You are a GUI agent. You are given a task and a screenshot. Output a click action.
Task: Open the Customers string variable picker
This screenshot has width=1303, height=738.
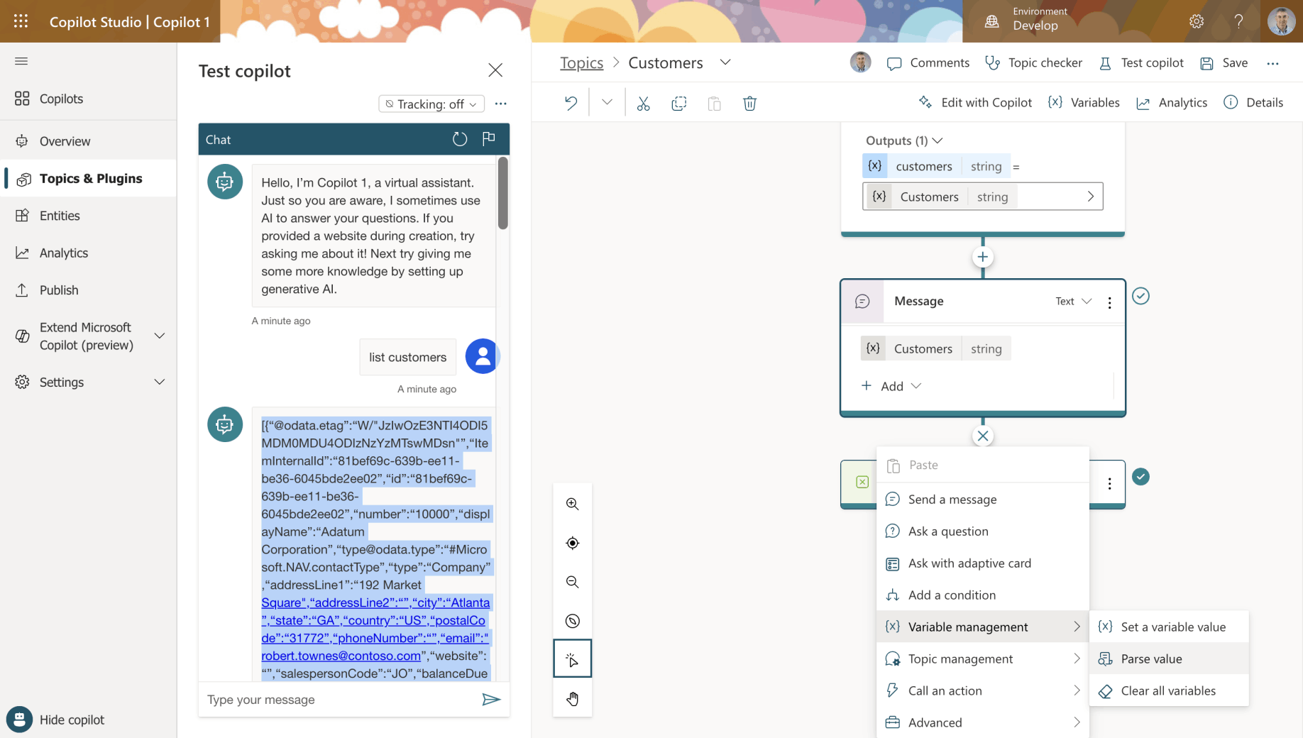pyautogui.click(x=982, y=197)
